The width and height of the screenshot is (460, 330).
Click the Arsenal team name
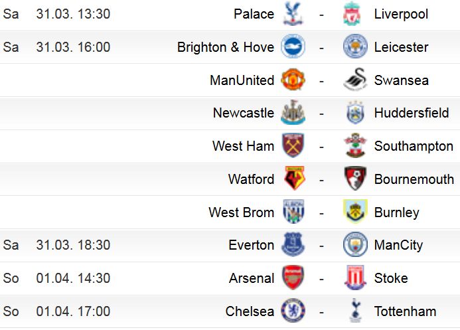(x=252, y=278)
